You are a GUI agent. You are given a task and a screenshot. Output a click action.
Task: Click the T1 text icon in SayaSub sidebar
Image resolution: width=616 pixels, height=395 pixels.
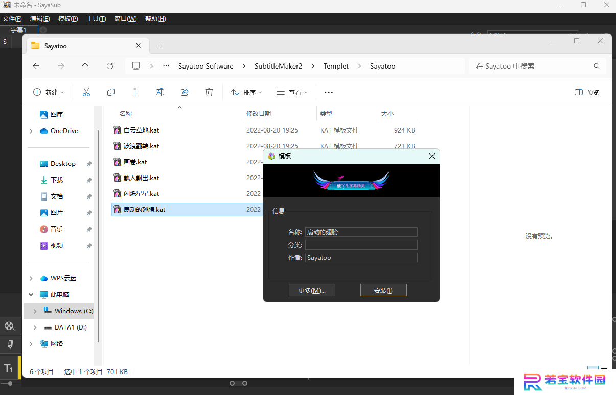pyautogui.click(x=9, y=368)
